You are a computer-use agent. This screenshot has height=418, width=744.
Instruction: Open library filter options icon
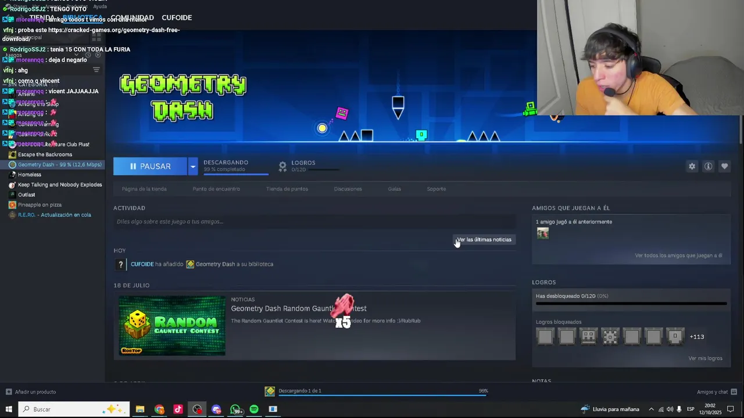tap(96, 70)
